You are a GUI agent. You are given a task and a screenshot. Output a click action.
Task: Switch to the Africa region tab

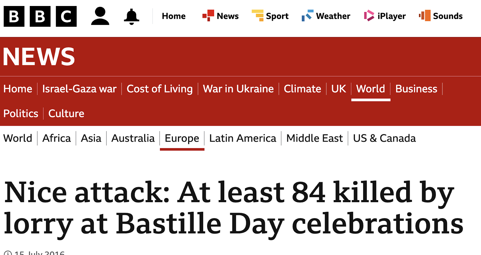[57, 138]
